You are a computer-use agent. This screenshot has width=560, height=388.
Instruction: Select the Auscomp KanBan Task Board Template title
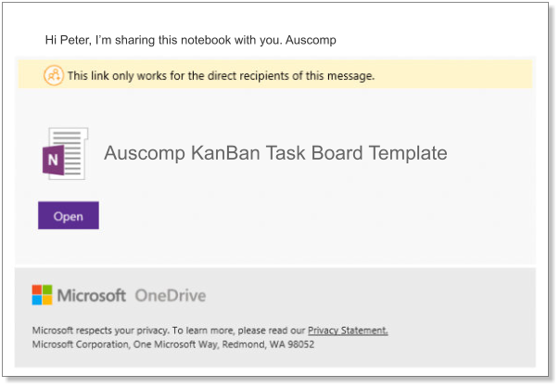coord(275,153)
